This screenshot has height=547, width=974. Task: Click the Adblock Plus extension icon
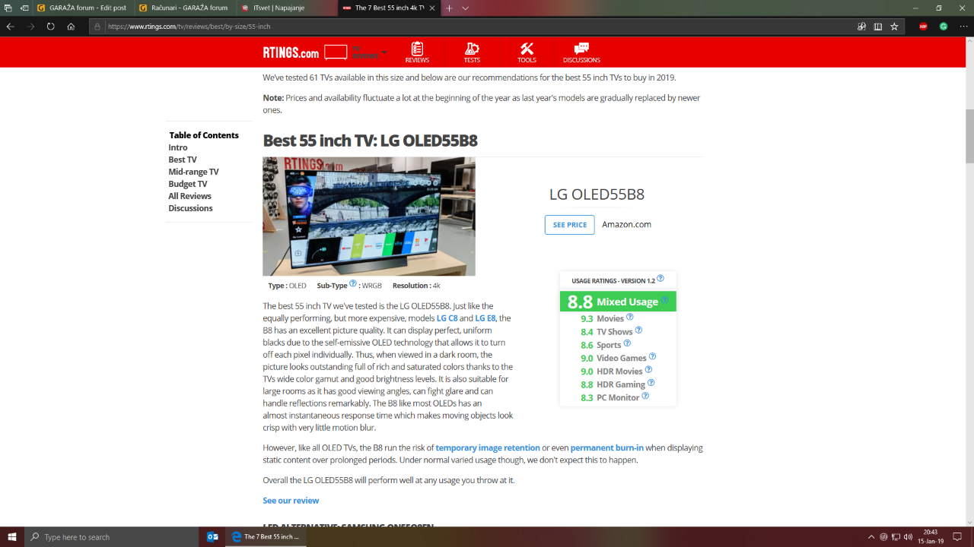coord(923,26)
